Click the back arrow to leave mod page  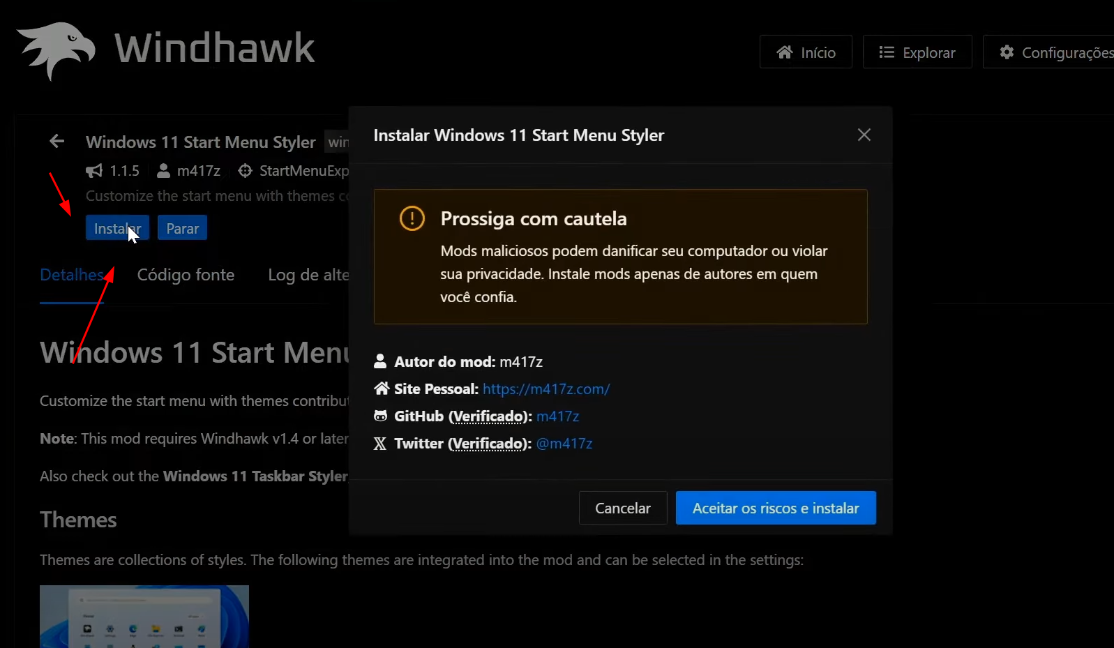(x=57, y=141)
